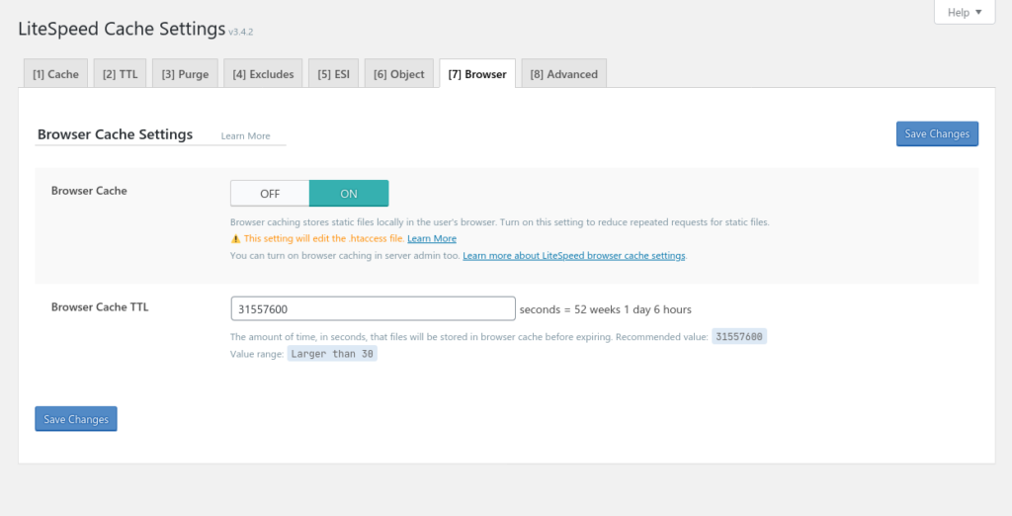Click the recommended value 31557600 code
1012x516 pixels.
739,336
